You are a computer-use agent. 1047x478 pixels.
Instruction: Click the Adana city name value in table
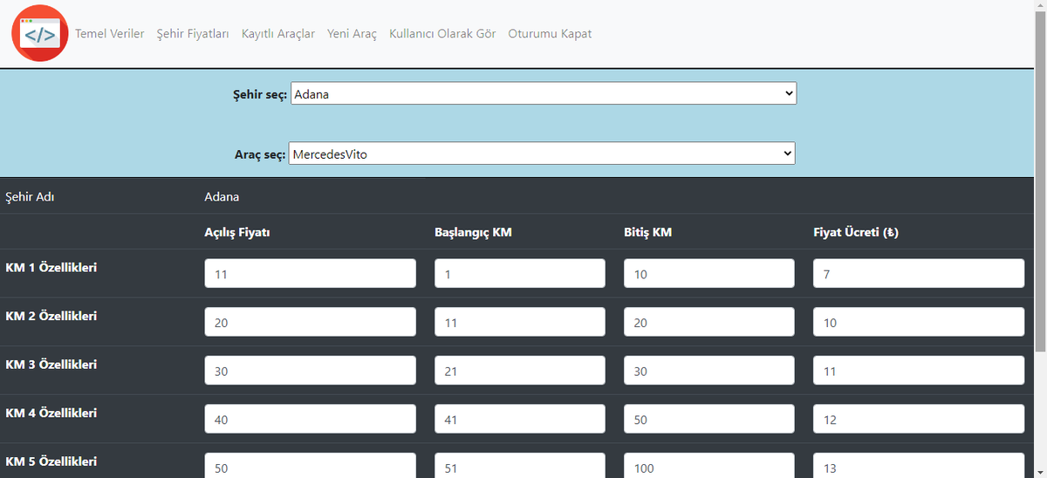(222, 197)
